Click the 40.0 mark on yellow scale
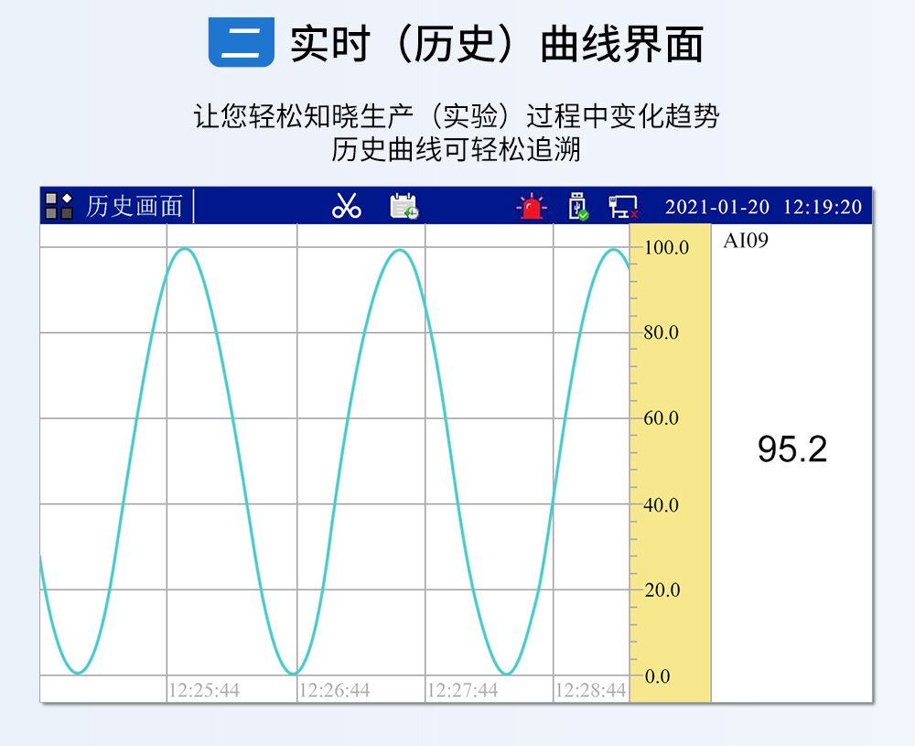The width and height of the screenshot is (915, 746). (662, 504)
